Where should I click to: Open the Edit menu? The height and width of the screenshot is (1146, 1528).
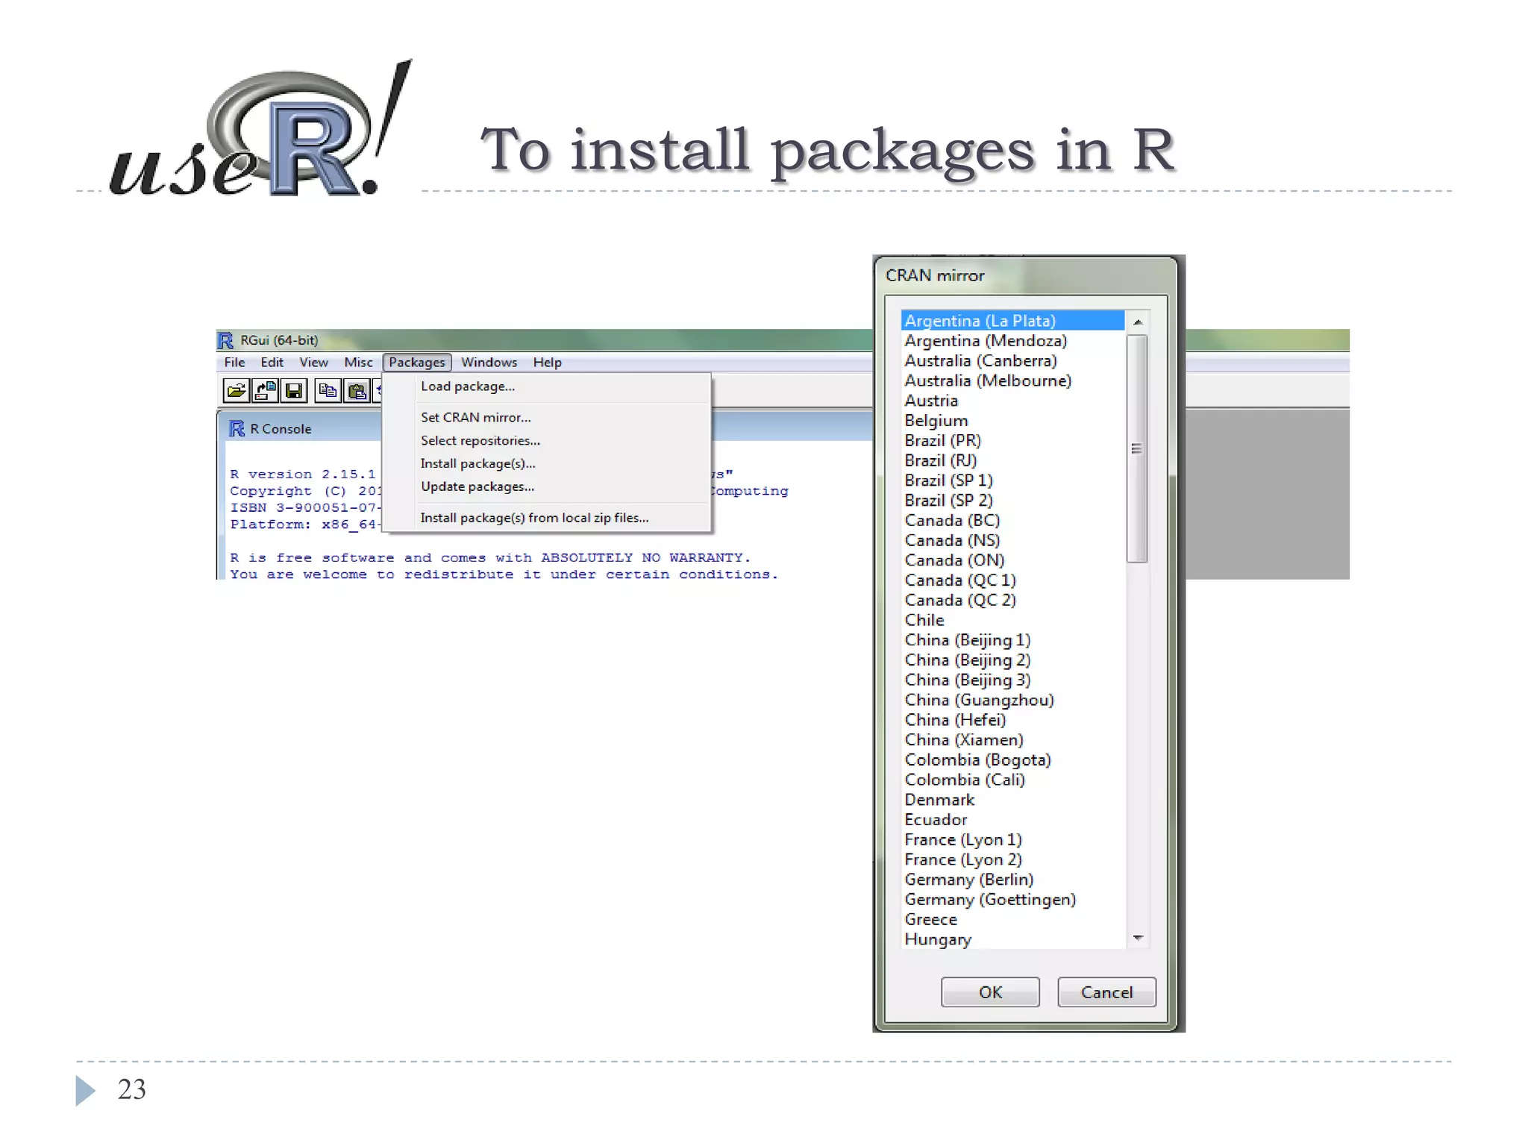(x=272, y=362)
